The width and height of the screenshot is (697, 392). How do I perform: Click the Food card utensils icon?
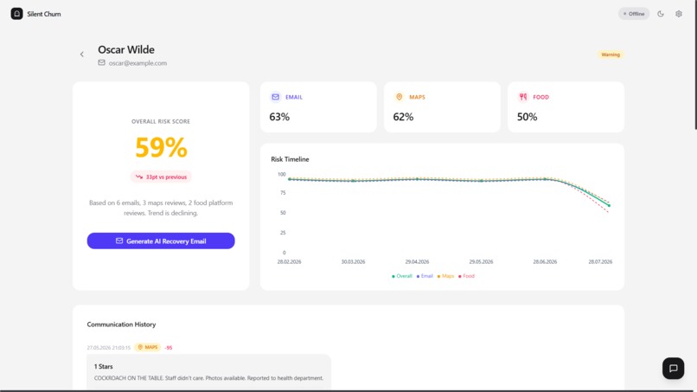click(523, 97)
